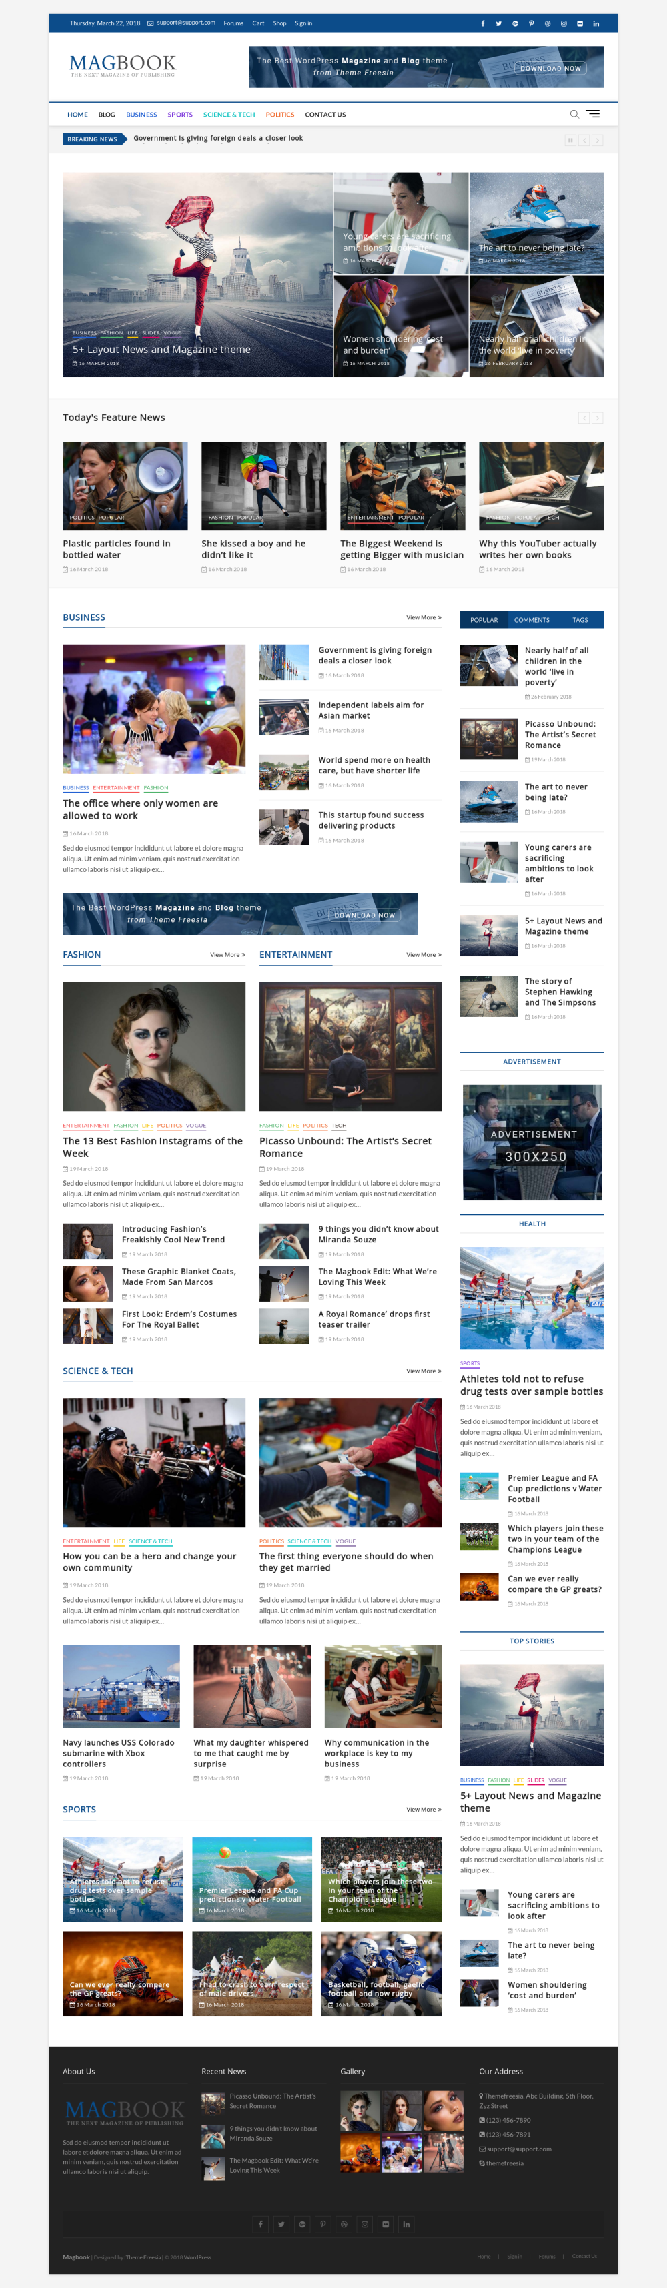Click 'Picasso Unbound' thumbnail in the Popular list
This screenshot has height=2288, width=667.
pyautogui.click(x=488, y=738)
